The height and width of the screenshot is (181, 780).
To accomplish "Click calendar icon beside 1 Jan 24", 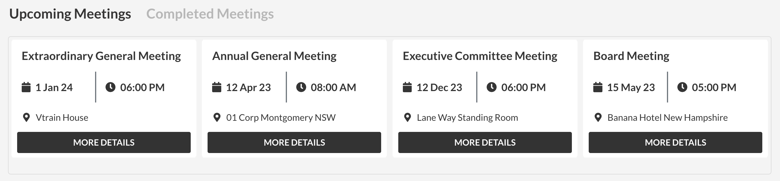I will pyautogui.click(x=26, y=87).
